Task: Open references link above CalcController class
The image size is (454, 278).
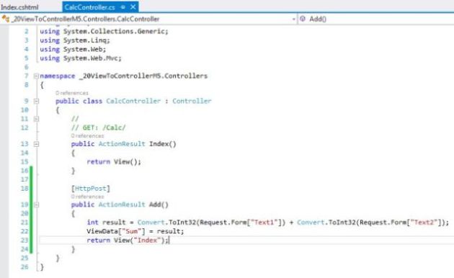Action: coord(72,93)
